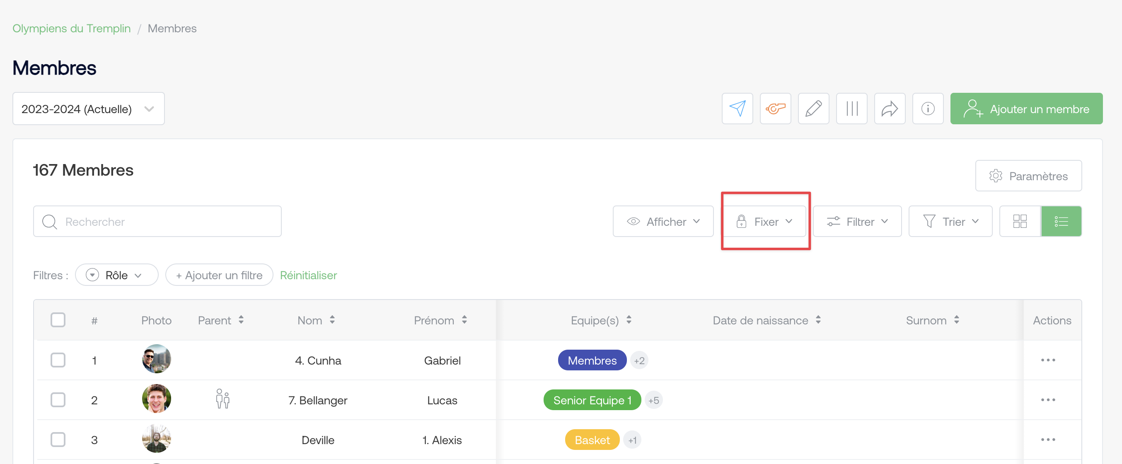Screen dimensions: 1122x464
Task: Open the Rôle filter dropdown
Action: pos(116,275)
